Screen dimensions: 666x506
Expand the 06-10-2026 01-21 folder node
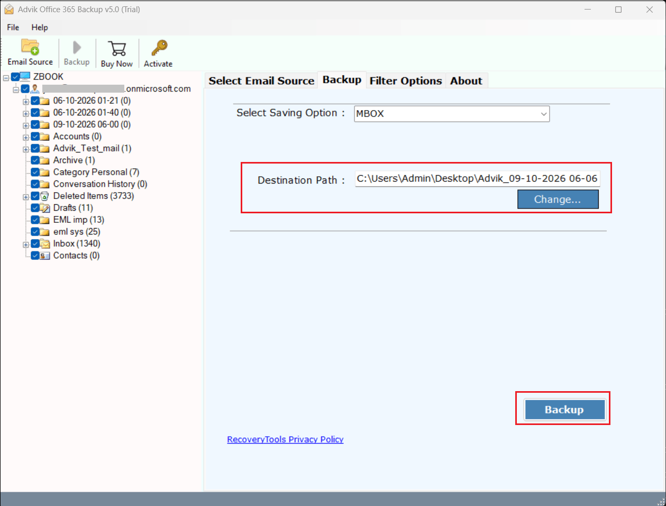click(25, 101)
